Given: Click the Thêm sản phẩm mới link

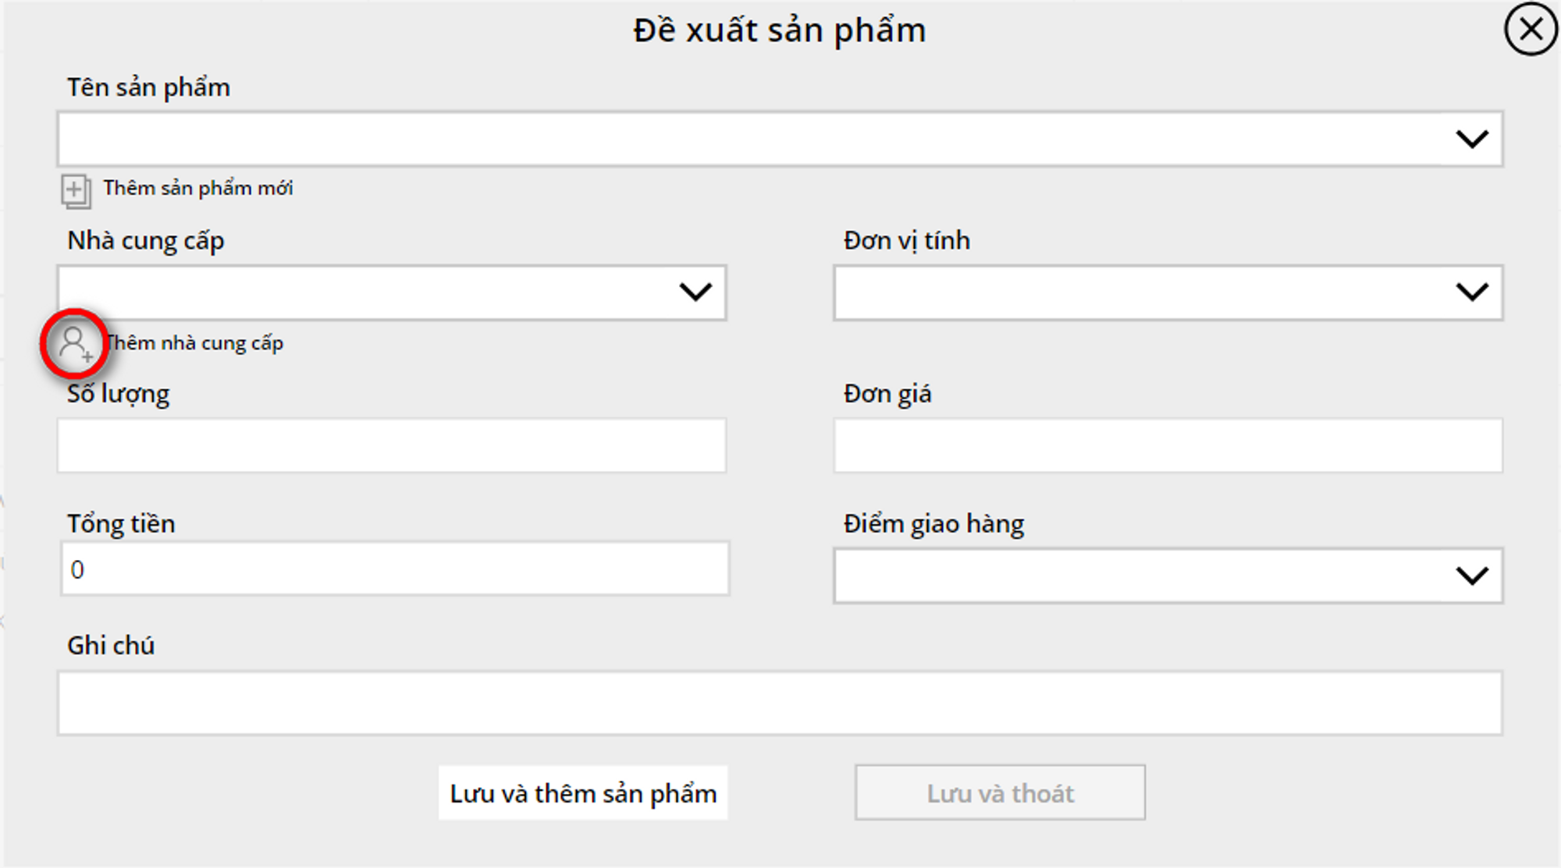Looking at the screenshot, I should pos(198,189).
